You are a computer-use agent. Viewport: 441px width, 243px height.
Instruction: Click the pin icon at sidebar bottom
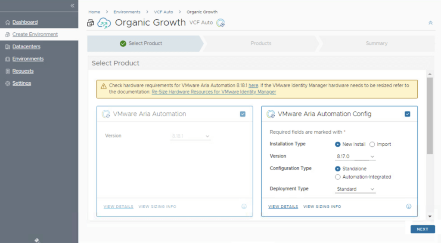[37, 240]
